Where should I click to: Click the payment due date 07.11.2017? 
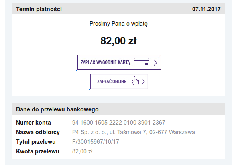pos(206,9)
